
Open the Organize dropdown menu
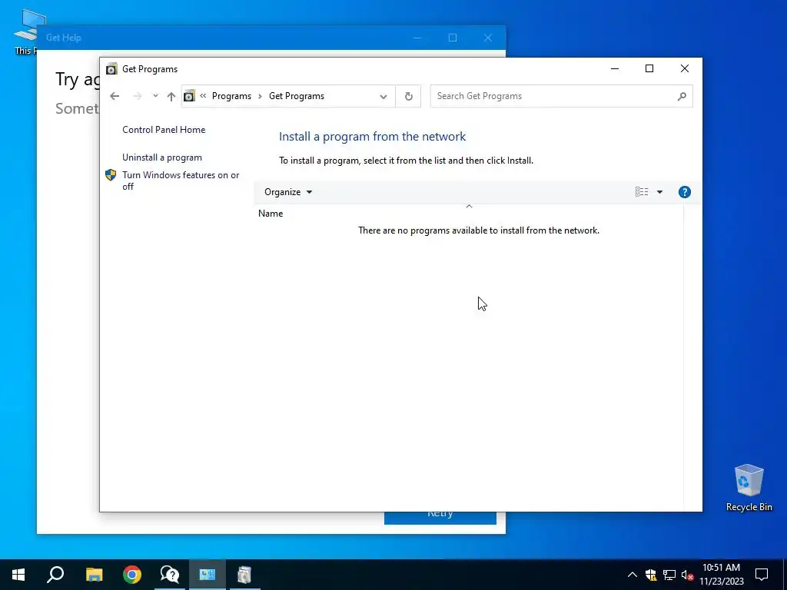coord(288,192)
